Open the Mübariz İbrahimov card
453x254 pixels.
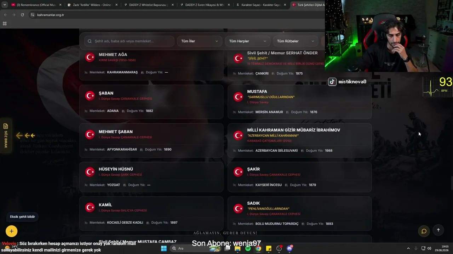coord(299,140)
